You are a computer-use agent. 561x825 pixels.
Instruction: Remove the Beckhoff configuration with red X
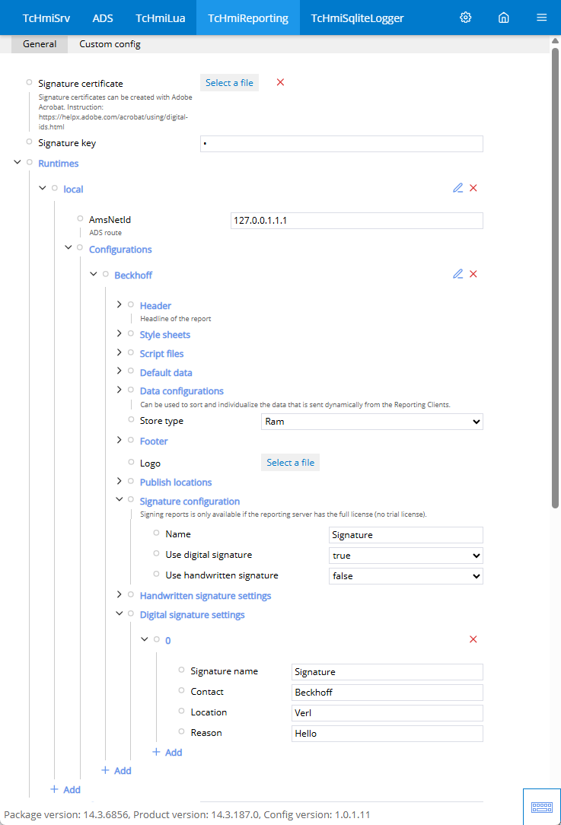click(473, 274)
